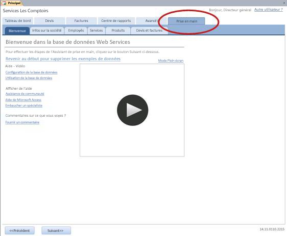Open Configuration de la base de données video

tap(31, 72)
